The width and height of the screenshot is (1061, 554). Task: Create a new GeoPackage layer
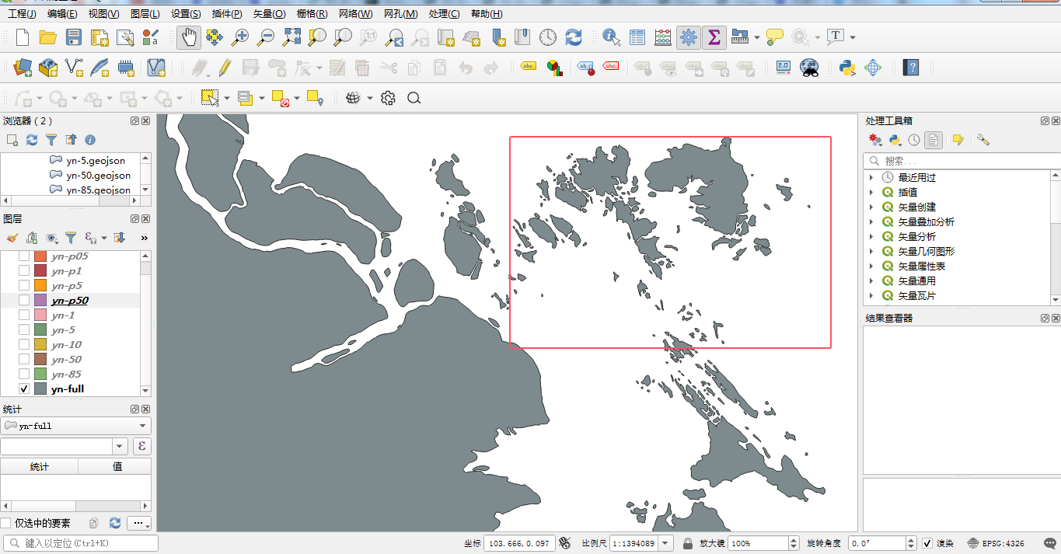(x=48, y=68)
